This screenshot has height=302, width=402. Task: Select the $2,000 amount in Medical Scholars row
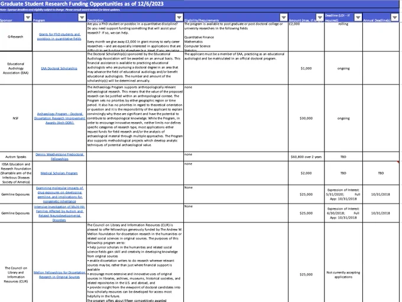[x=306, y=173]
